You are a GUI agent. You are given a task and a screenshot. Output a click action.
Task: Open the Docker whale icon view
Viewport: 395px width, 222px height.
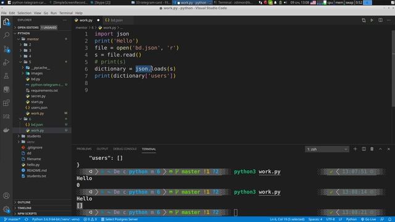point(6,130)
